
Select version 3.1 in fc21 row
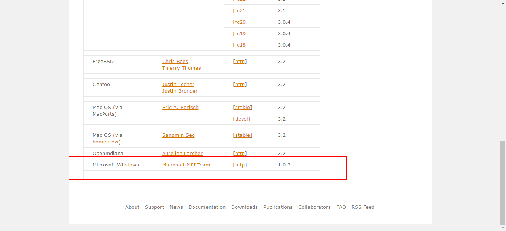pos(282,10)
